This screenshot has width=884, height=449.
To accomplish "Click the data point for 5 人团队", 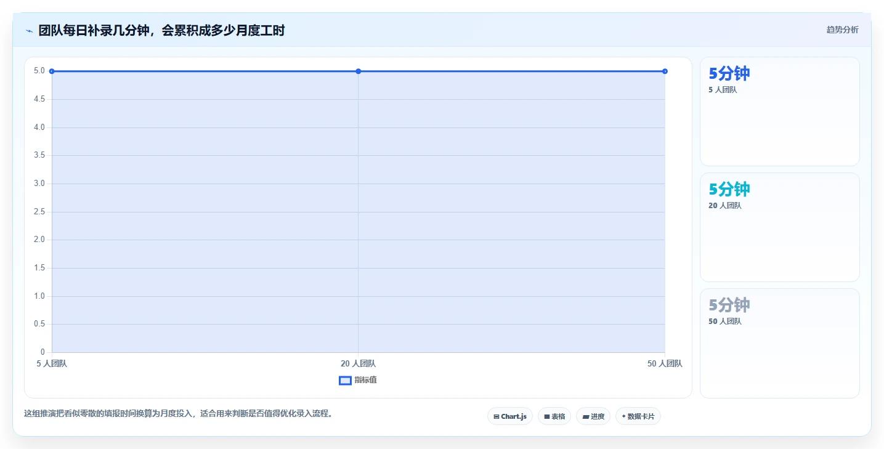I will click(52, 71).
